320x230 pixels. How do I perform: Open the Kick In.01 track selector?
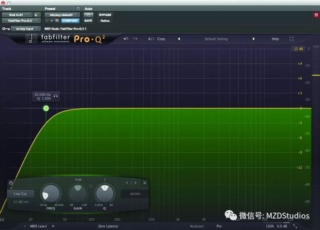[17, 15]
